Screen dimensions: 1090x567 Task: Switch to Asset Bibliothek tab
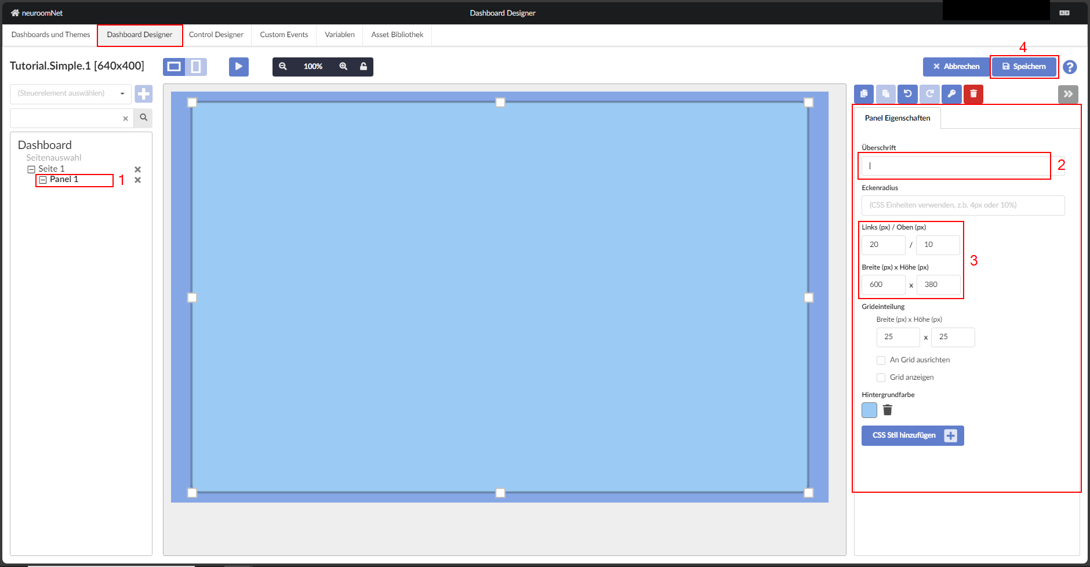coord(397,35)
